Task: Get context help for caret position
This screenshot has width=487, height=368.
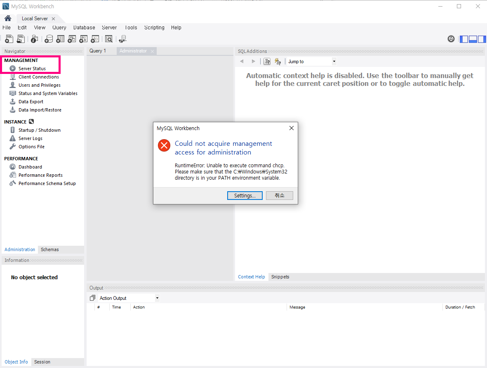Action: (x=267, y=61)
